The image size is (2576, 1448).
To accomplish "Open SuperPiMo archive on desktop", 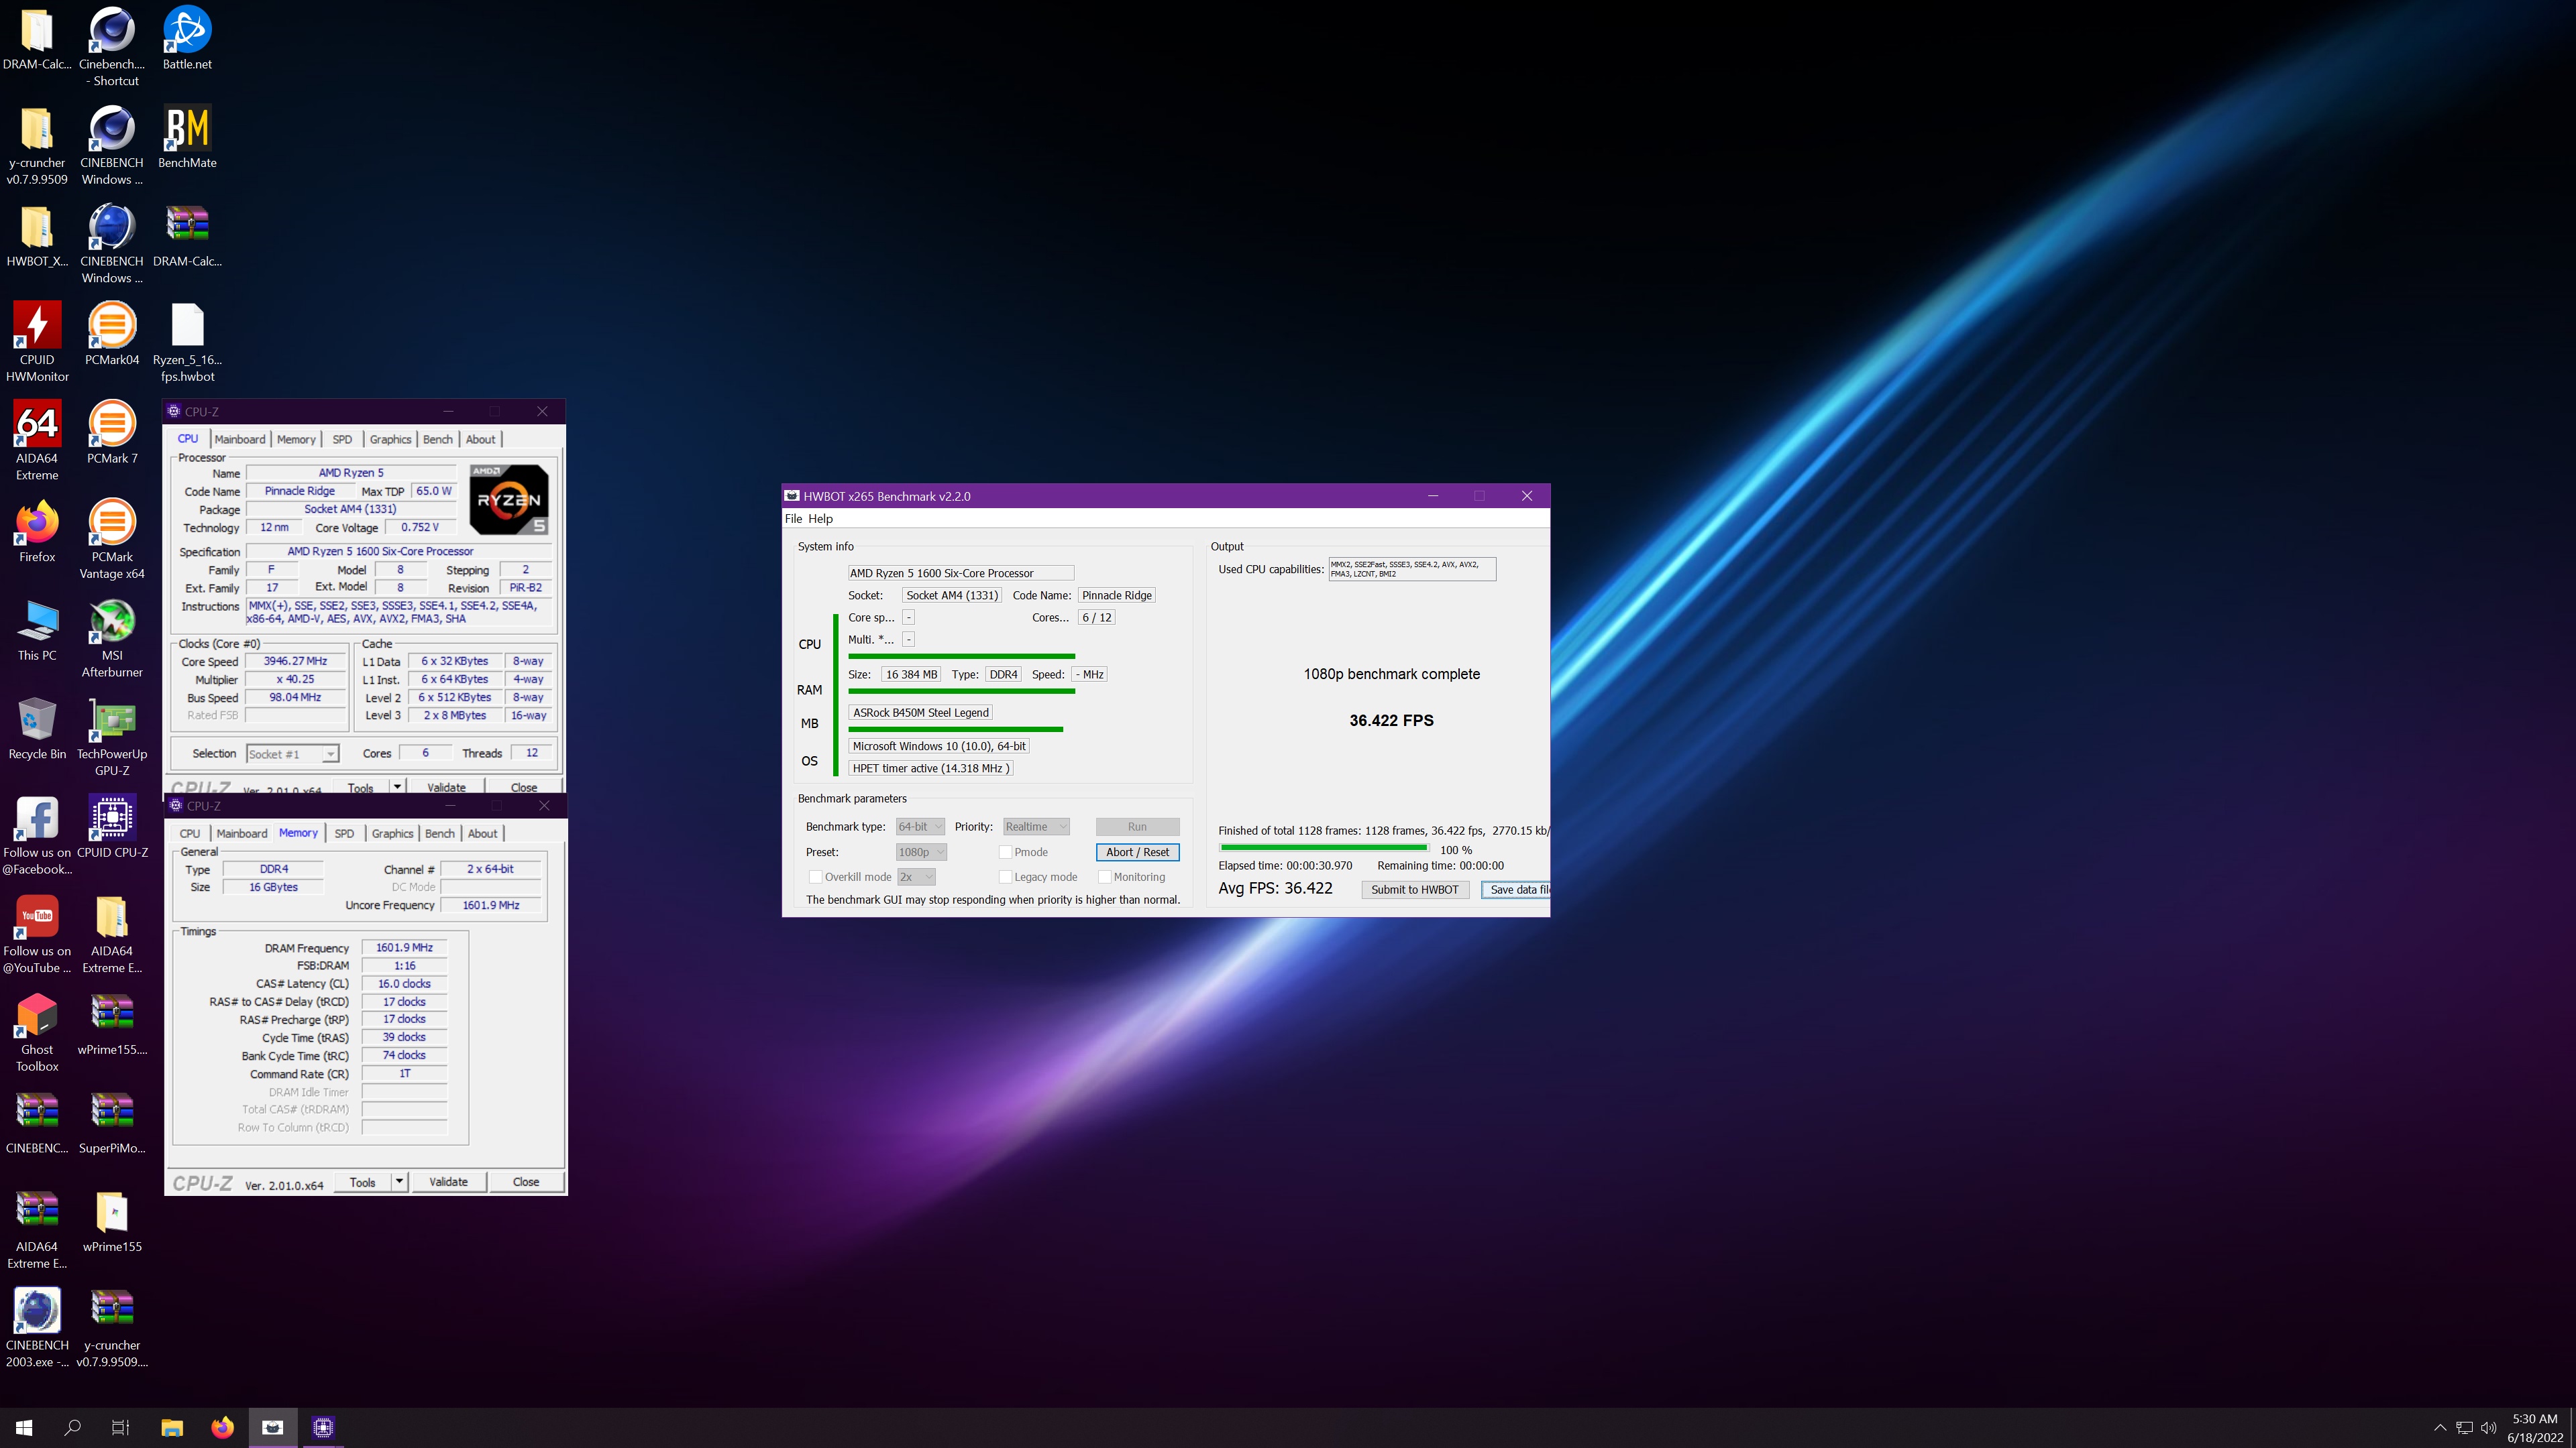I will tap(112, 1122).
